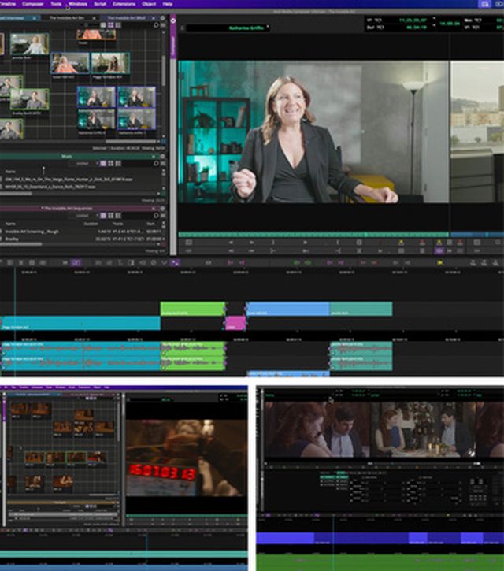504x571 pixels.
Task: Select the Bradley Buck clip thumbnail
Action: 29,99
